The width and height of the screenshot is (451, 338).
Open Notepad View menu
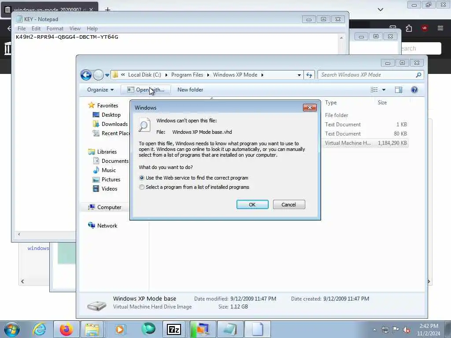(75, 29)
